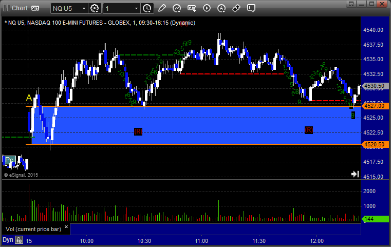391x247 pixels.
Task: Click the 4527.00 orange price label
Action: tap(375, 106)
